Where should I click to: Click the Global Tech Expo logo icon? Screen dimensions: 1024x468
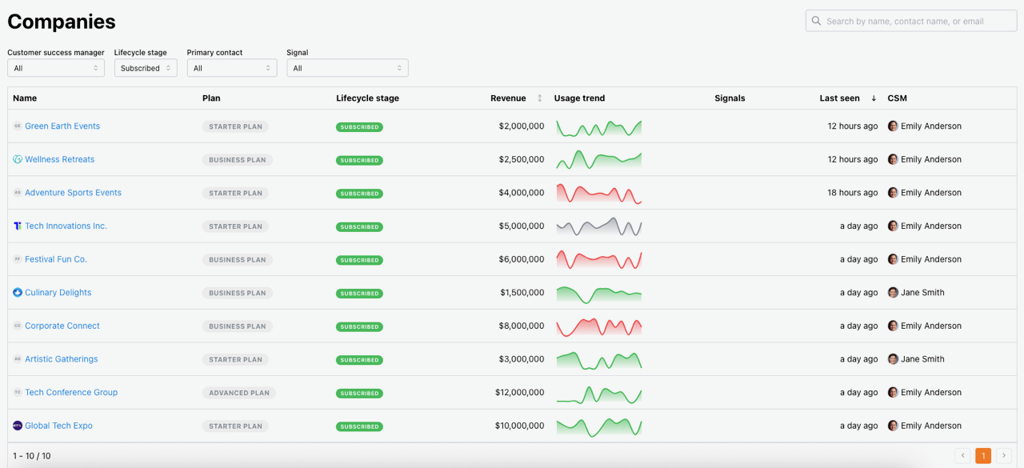[18, 426]
